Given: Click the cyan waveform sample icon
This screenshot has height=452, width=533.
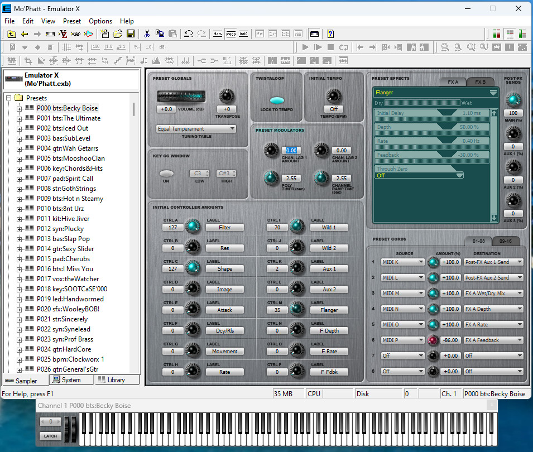Looking at the screenshot, I should pos(88,34).
